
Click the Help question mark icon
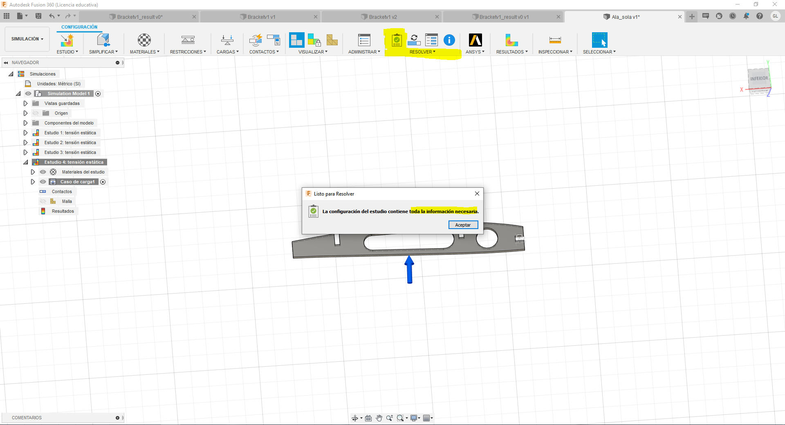(760, 16)
